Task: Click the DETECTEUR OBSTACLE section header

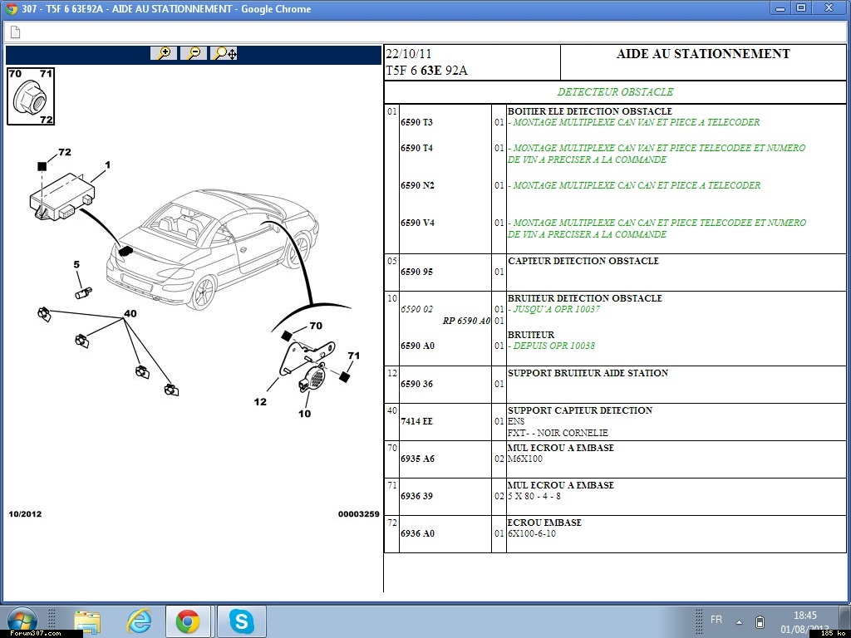Action: point(615,92)
